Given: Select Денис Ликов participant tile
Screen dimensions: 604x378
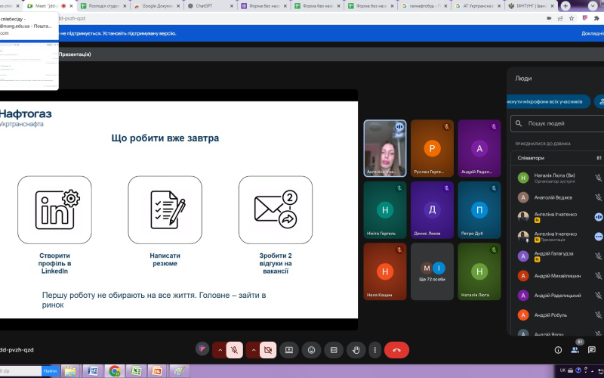Looking at the screenshot, I should coord(432,210).
